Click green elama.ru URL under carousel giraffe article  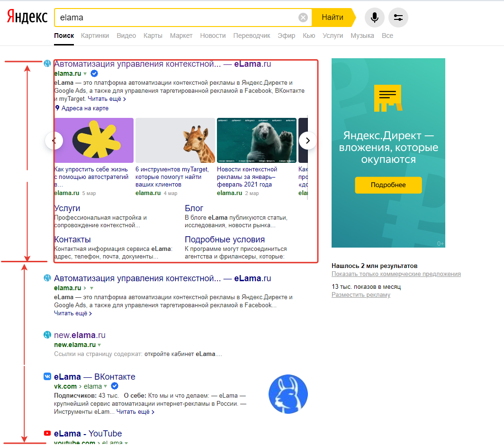coord(148,193)
